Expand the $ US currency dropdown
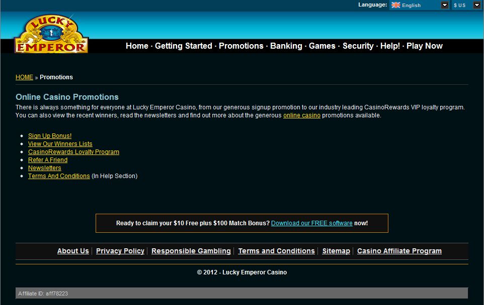The height and width of the screenshot is (305, 484). pos(476,5)
